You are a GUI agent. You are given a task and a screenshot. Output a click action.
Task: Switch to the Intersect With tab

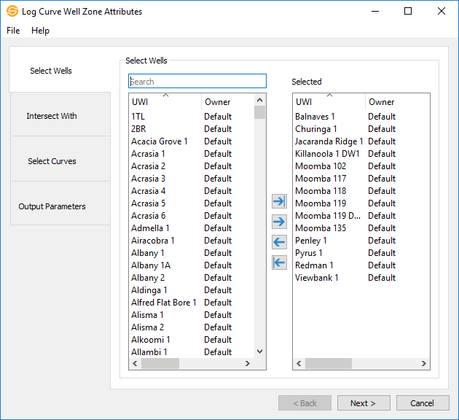52,116
